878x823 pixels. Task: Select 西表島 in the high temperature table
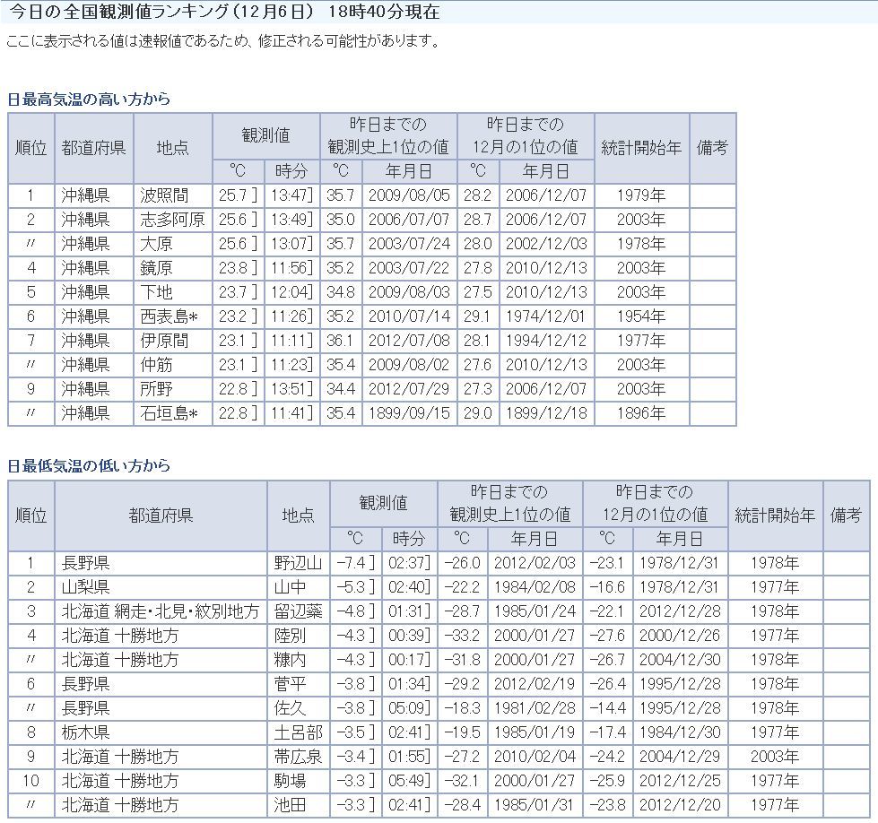click(169, 316)
